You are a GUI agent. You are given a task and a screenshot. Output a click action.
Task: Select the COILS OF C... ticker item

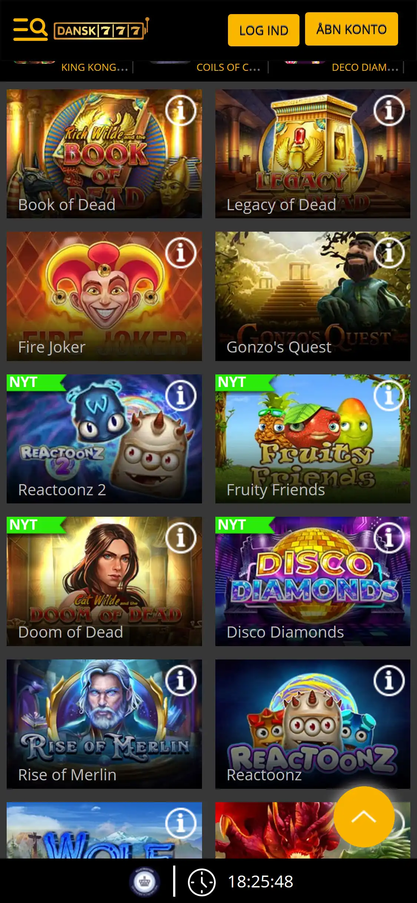(x=228, y=67)
